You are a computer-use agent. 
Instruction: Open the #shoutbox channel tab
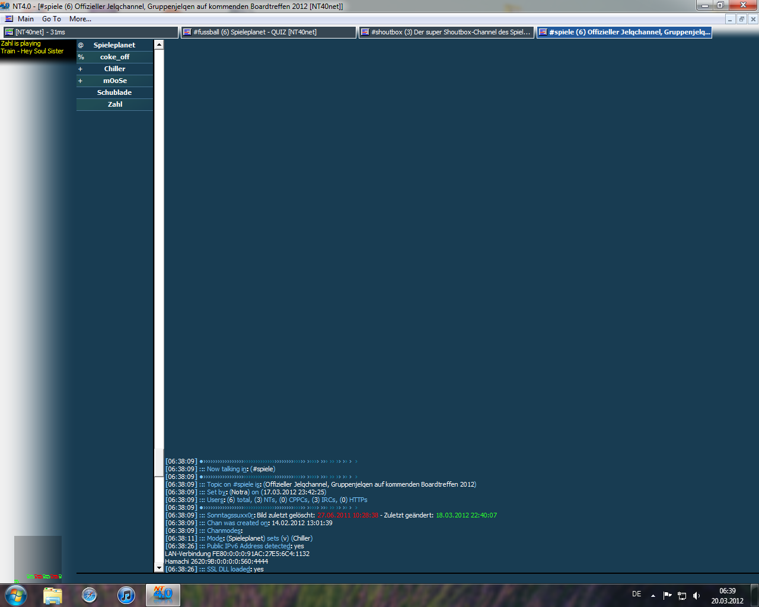[x=446, y=32]
